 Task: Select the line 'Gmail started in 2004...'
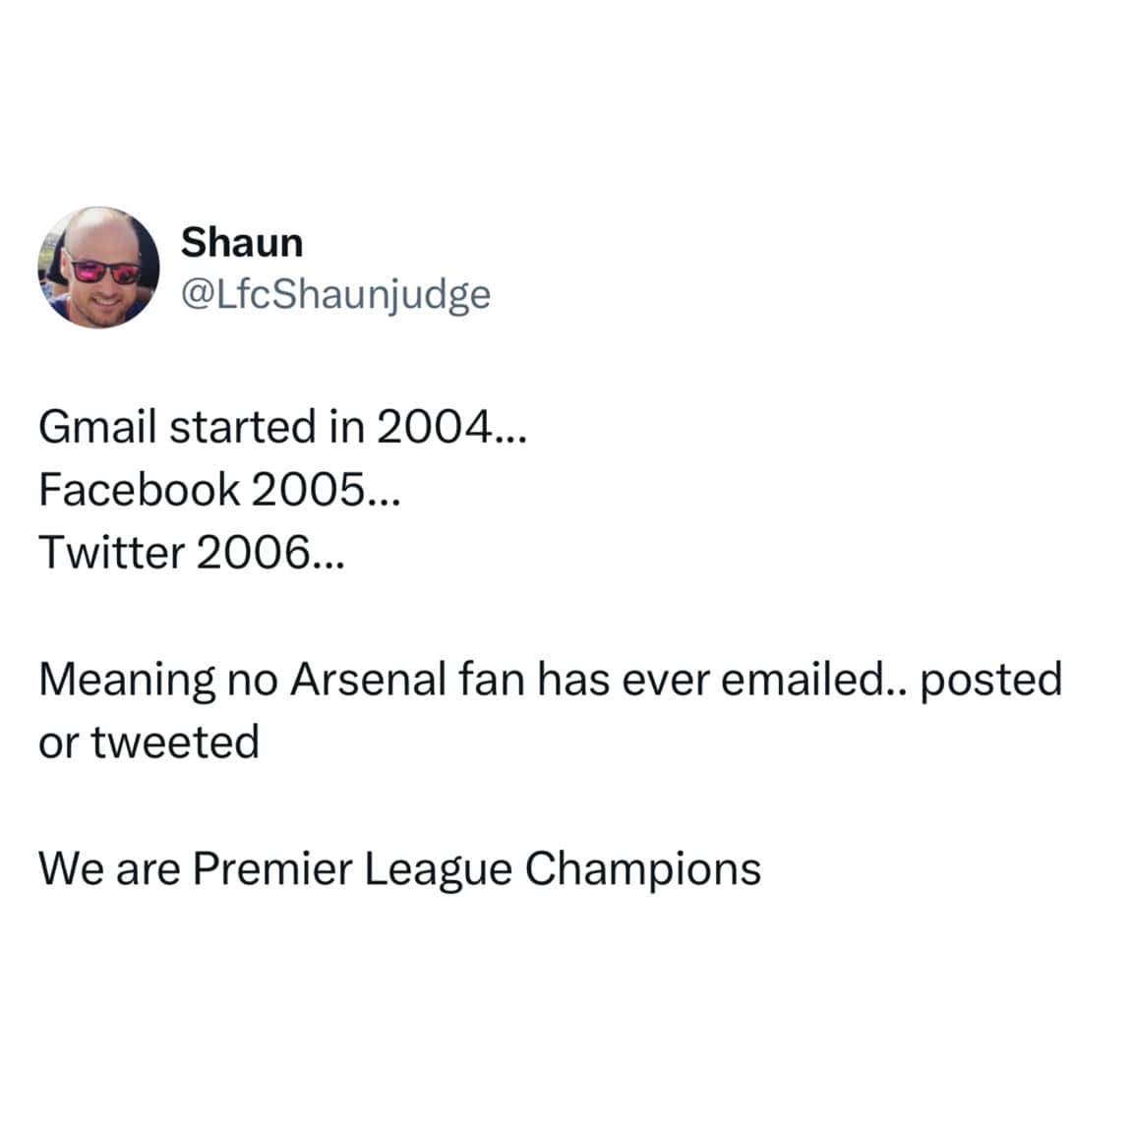pos(282,427)
